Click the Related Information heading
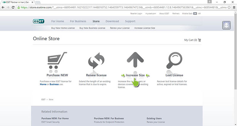 click(54, 112)
